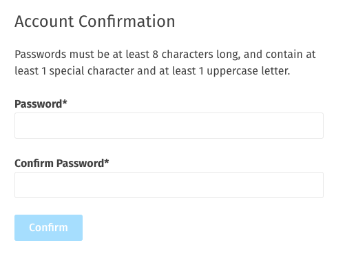This screenshot has height=254, width=345.
Task: Click the word "Passwords" starting the description
Action: pyautogui.click(x=41, y=55)
